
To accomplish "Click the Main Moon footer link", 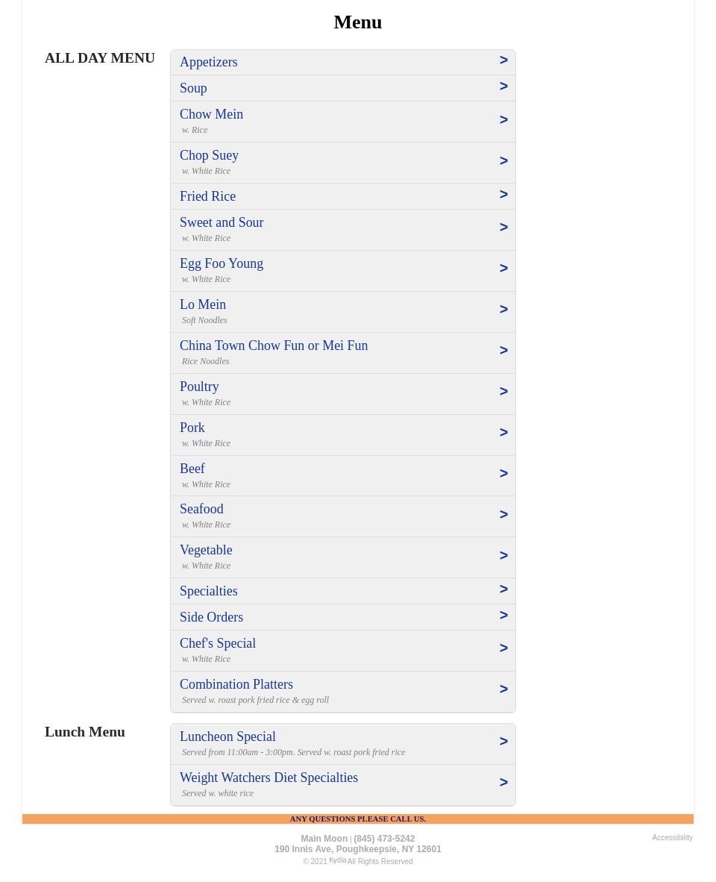I will click(324, 839).
